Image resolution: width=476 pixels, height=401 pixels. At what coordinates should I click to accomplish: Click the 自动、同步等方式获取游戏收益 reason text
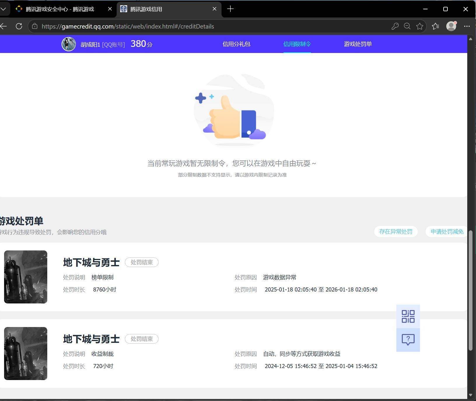pos(302,354)
